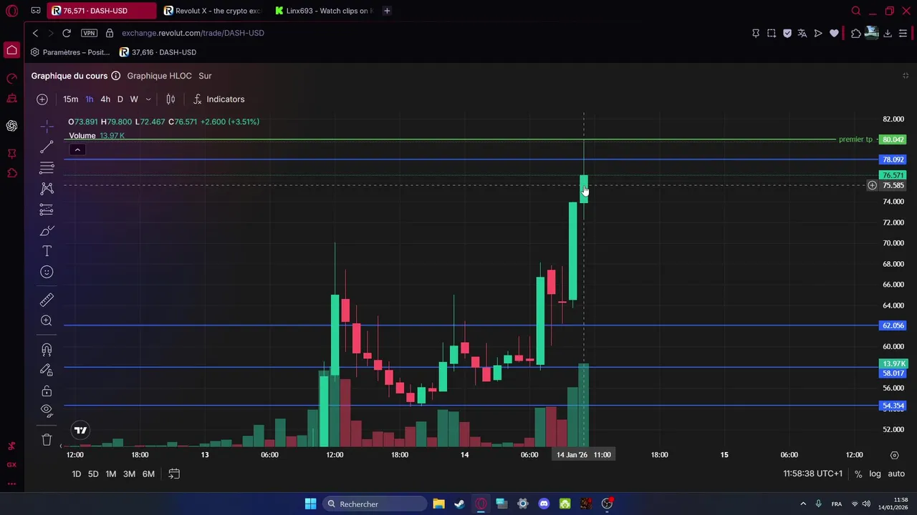Set date range to 1D
This screenshot has width=917, height=515.
point(76,474)
